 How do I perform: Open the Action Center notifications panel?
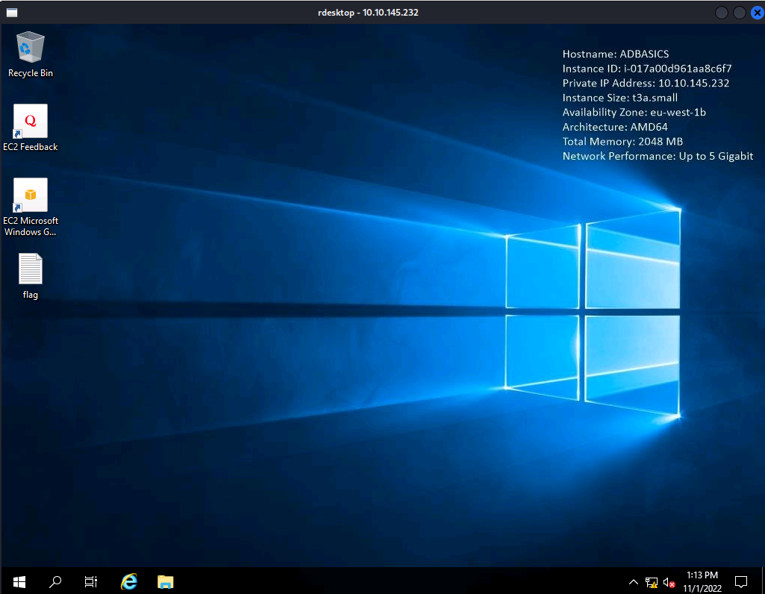[x=741, y=581]
